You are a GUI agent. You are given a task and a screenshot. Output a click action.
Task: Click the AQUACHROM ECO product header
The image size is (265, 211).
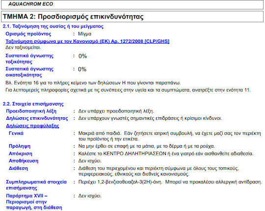point(30,4)
